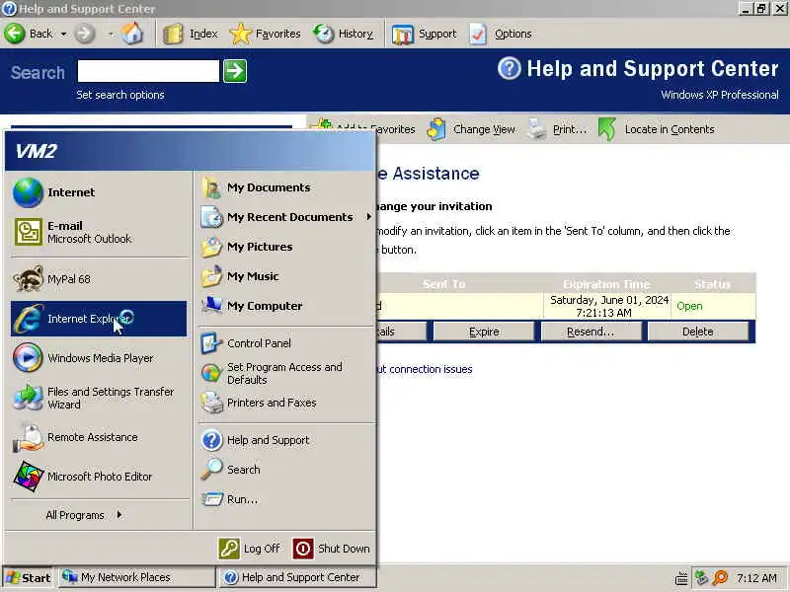
Task: Open Search from Start menu
Action: point(286,470)
